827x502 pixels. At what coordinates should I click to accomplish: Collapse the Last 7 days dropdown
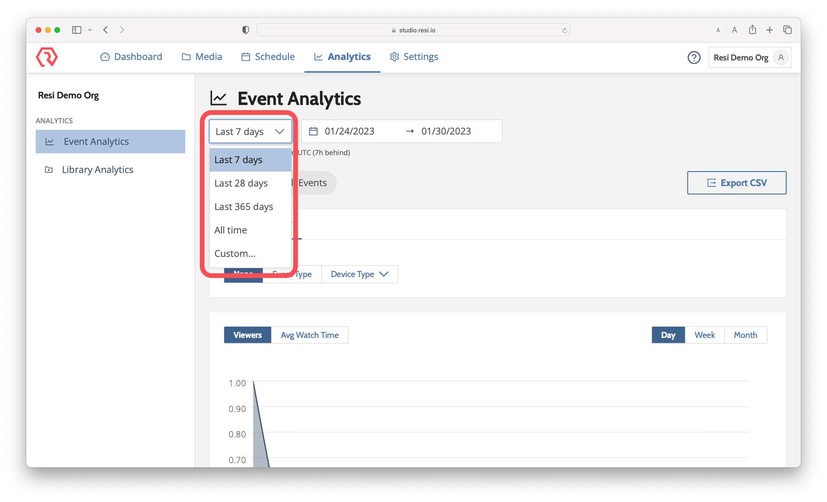tap(250, 132)
